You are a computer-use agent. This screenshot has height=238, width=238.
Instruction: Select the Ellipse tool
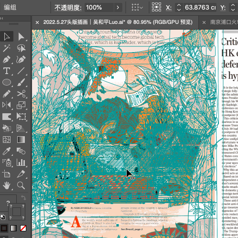click(x=7, y=82)
